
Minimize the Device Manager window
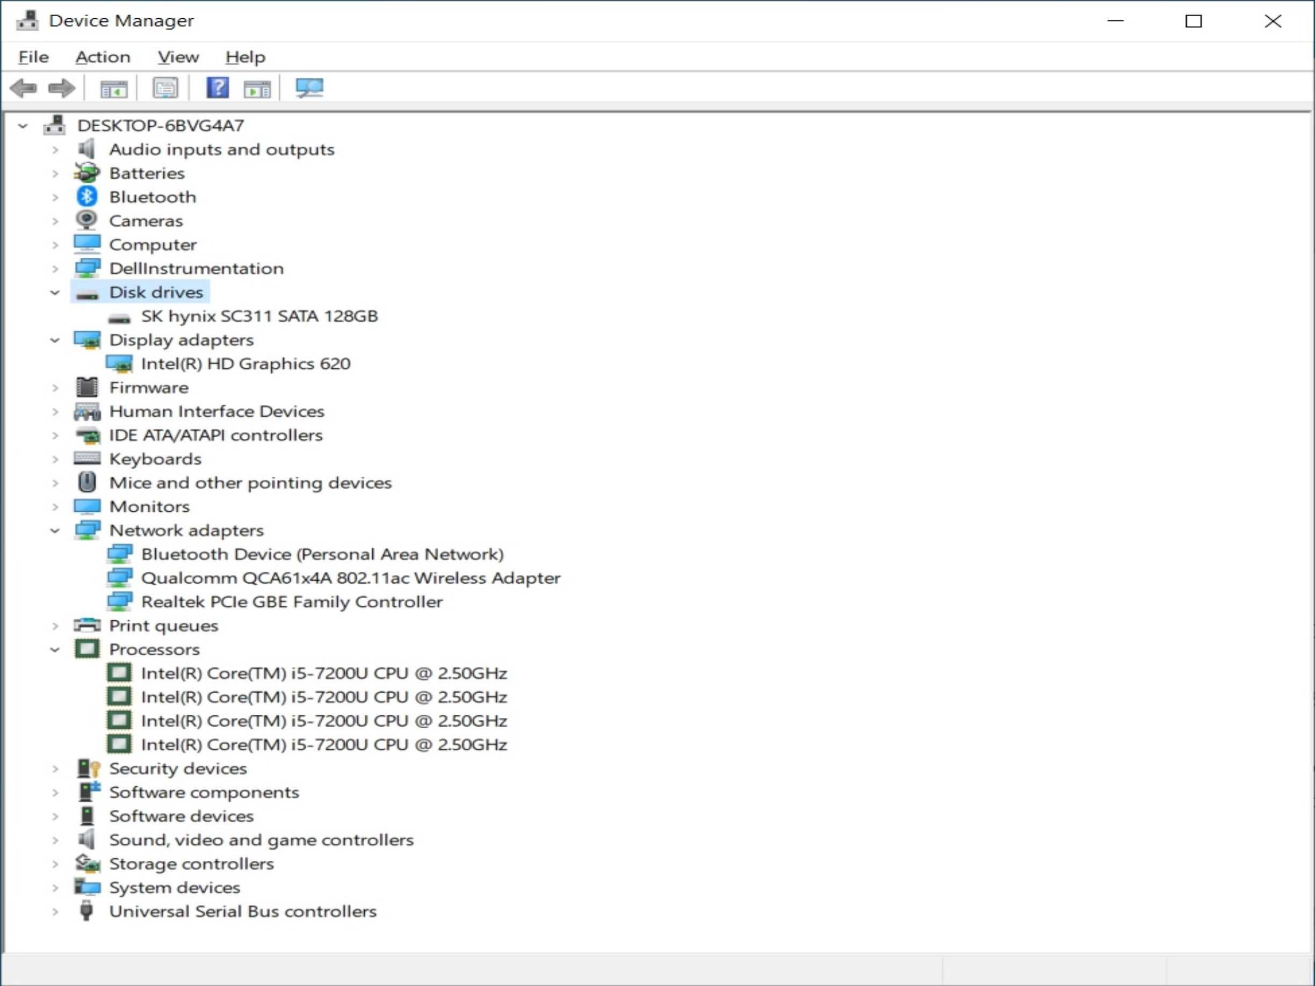[x=1116, y=21]
